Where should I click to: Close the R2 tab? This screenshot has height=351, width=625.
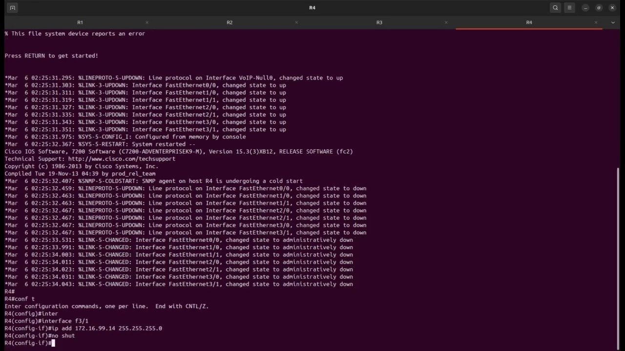point(296,22)
